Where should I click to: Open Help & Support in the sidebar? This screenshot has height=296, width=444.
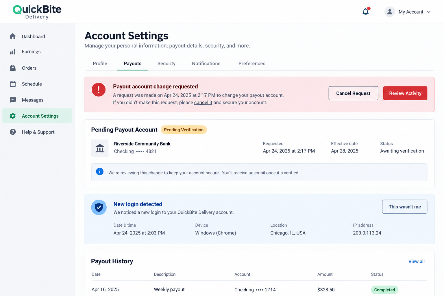click(x=37, y=132)
